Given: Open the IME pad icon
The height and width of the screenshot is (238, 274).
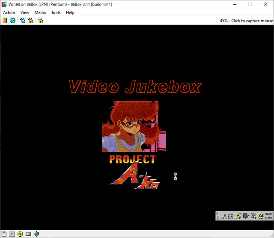Looking at the screenshot, I should click(x=238, y=216).
